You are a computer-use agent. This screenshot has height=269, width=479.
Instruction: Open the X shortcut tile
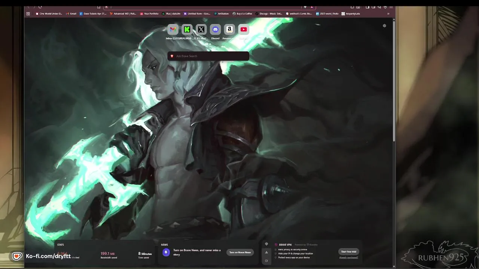click(x=201, y=30)
